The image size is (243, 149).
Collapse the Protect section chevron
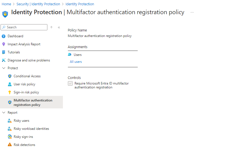4,68
